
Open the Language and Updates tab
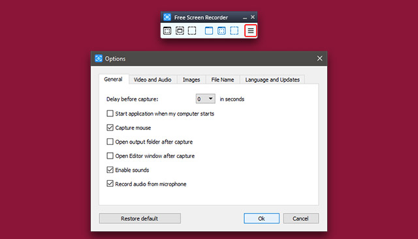(272, 80)
